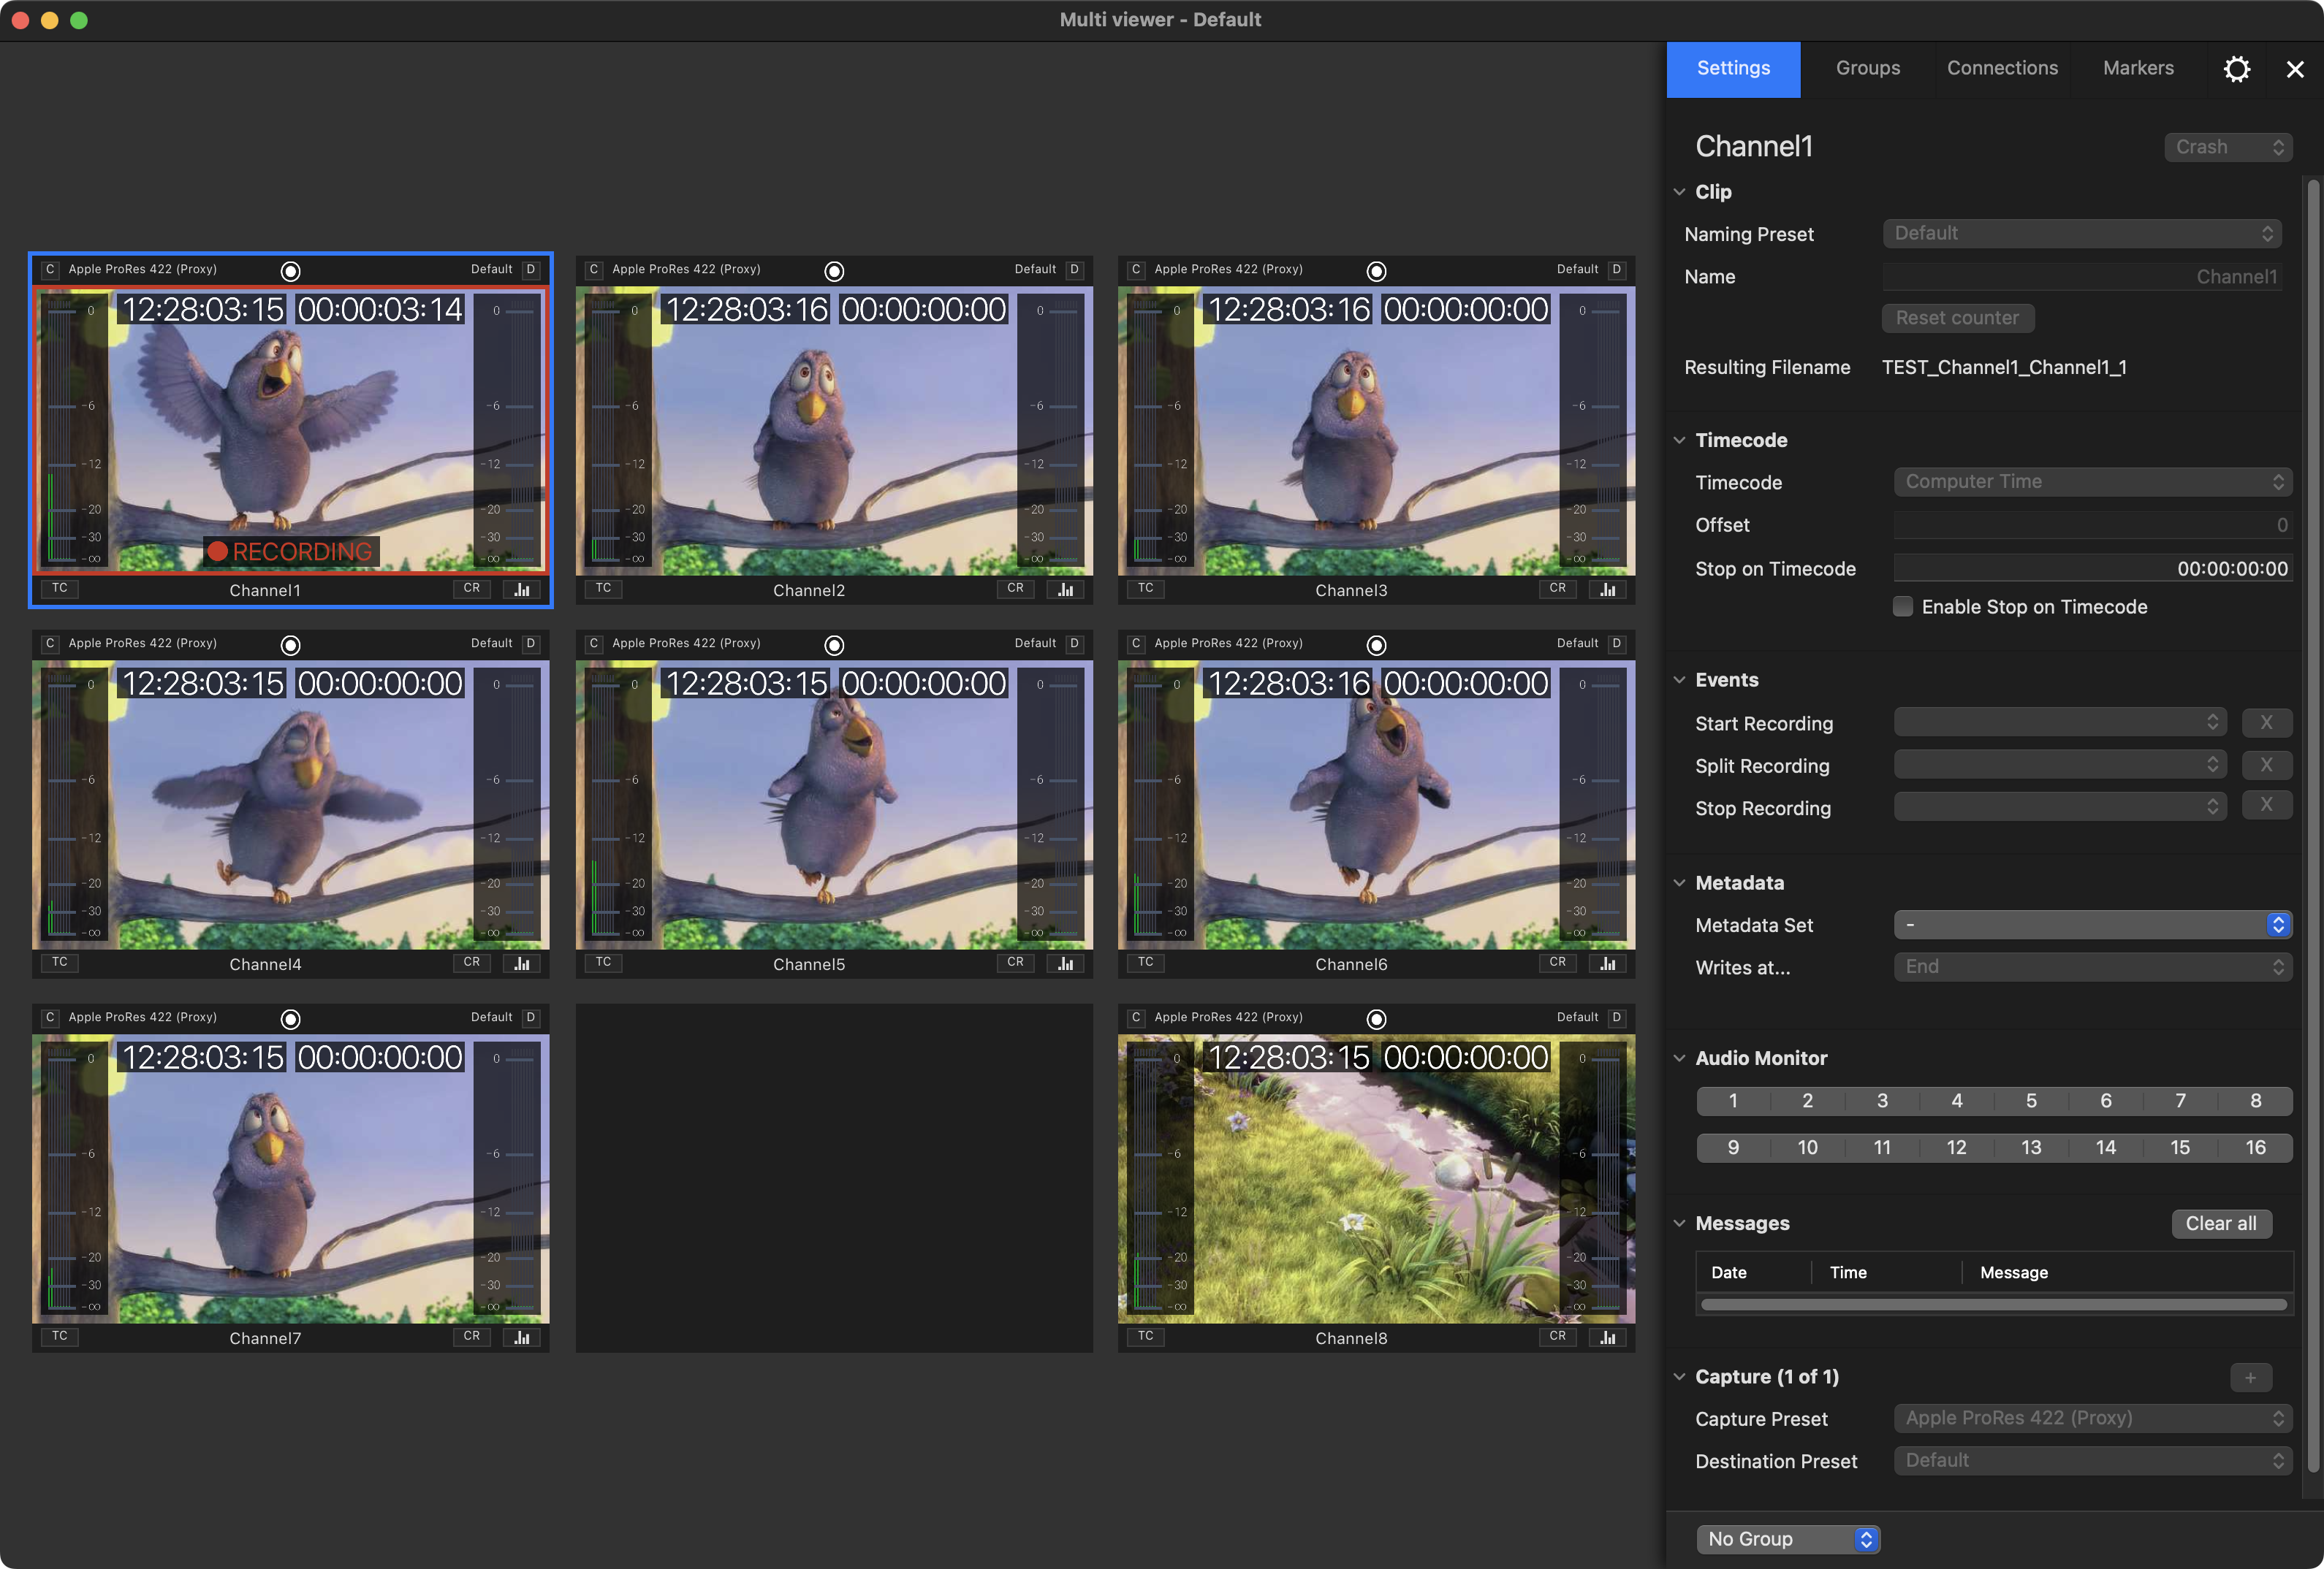Viewport: 2324px width, 1569px height.
Task: Open the Capture Preset dropdown
Action: [x=2092, y=1418]
